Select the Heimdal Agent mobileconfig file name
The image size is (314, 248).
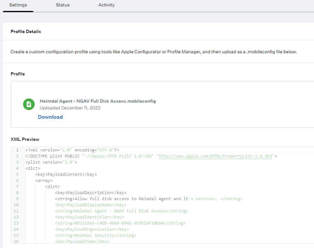pyautogui.click(x=98, y=101)
